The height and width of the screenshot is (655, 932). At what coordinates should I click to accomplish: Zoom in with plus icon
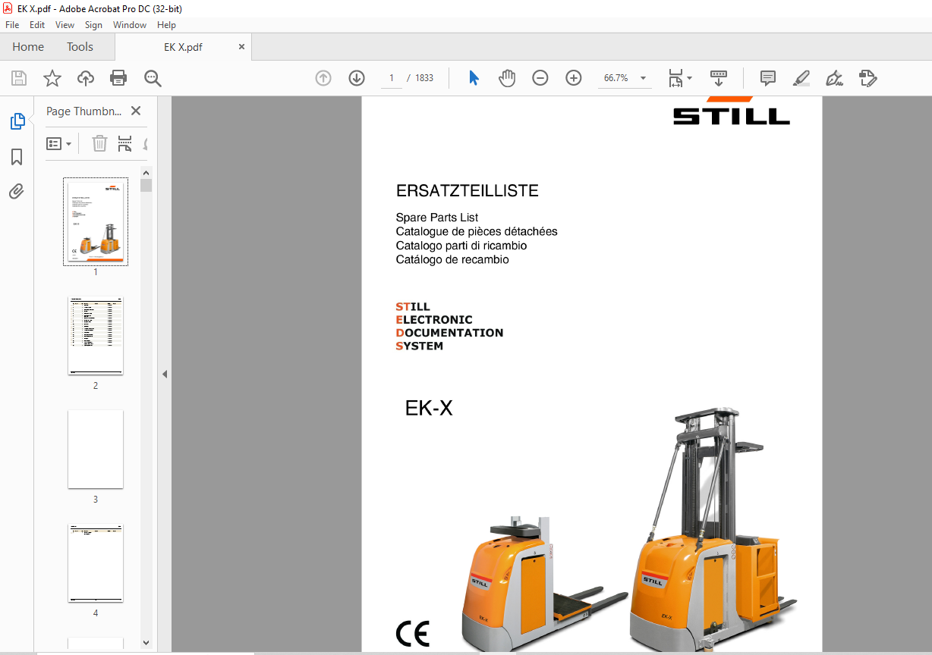point(574,78)
